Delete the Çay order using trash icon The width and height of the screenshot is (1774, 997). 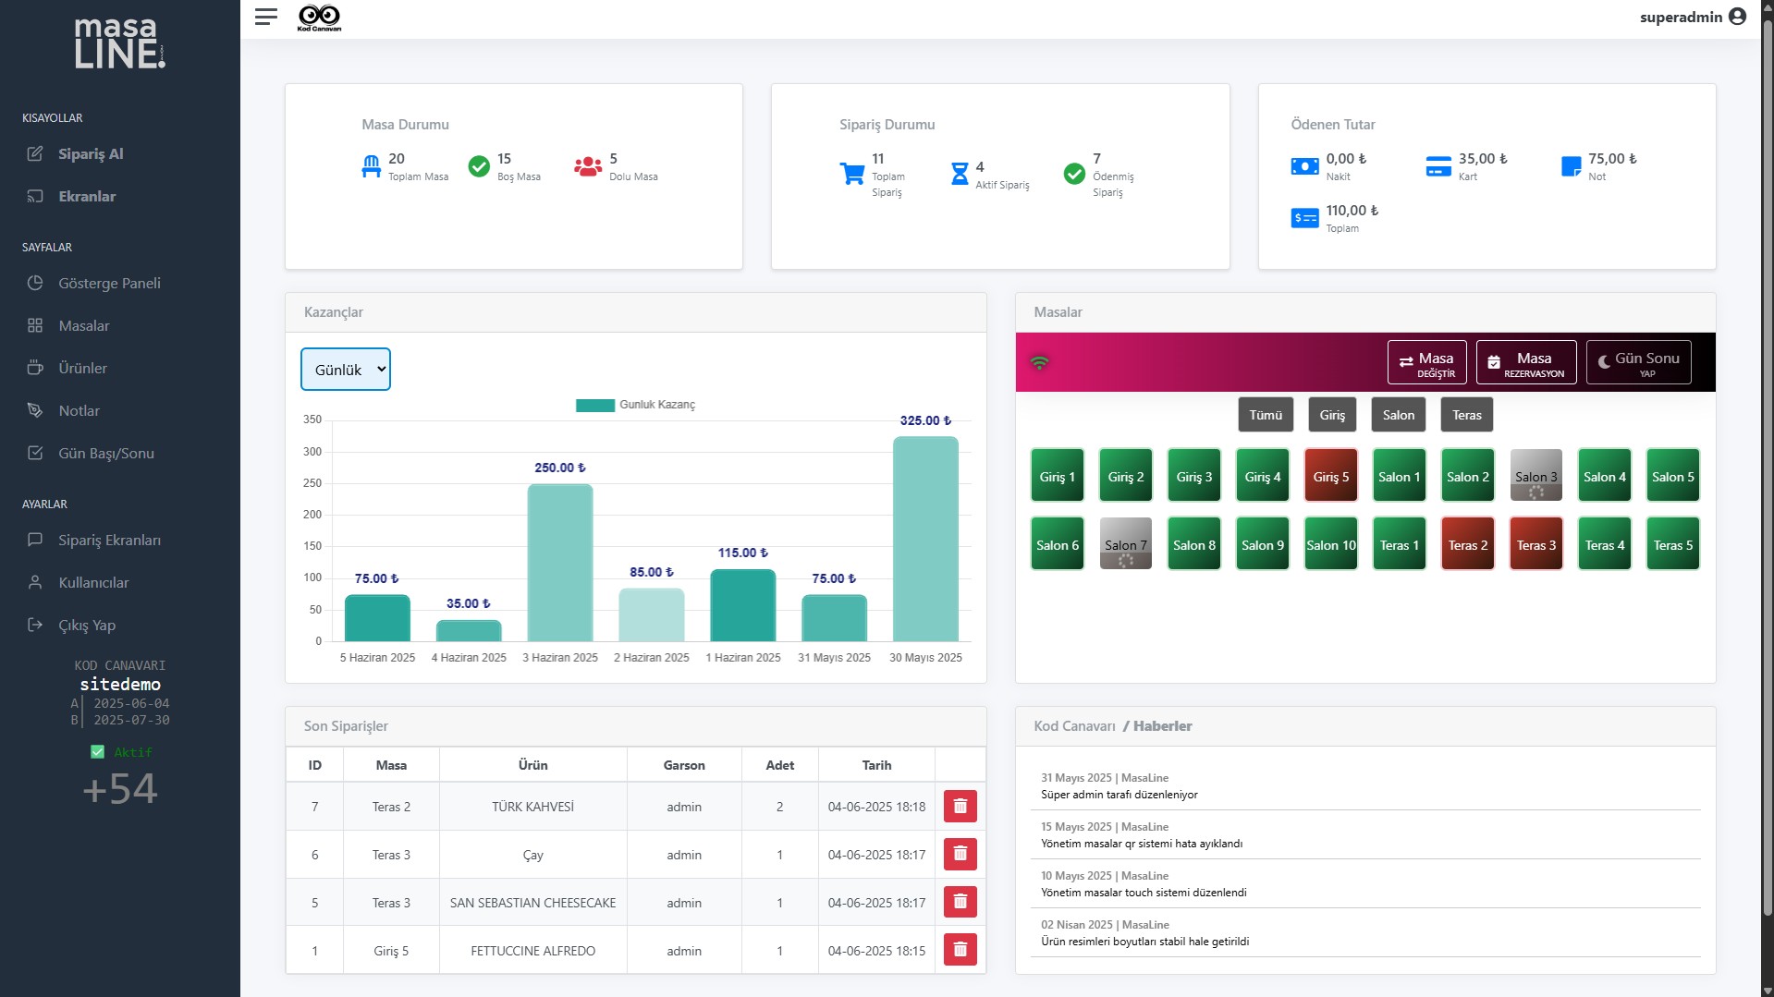pos(960,854)
